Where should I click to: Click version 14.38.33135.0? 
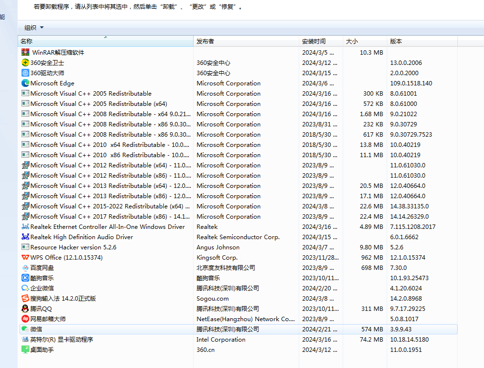409,206
